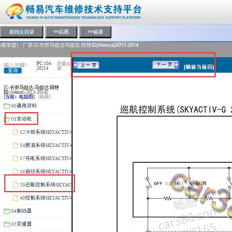Viewport: 232px width, 232px height.
Task: Go to next page with 下一页
Action: pos(165,65)
